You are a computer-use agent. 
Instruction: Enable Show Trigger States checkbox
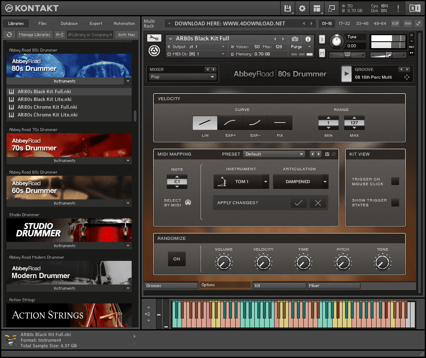click(x=395, y=202)
